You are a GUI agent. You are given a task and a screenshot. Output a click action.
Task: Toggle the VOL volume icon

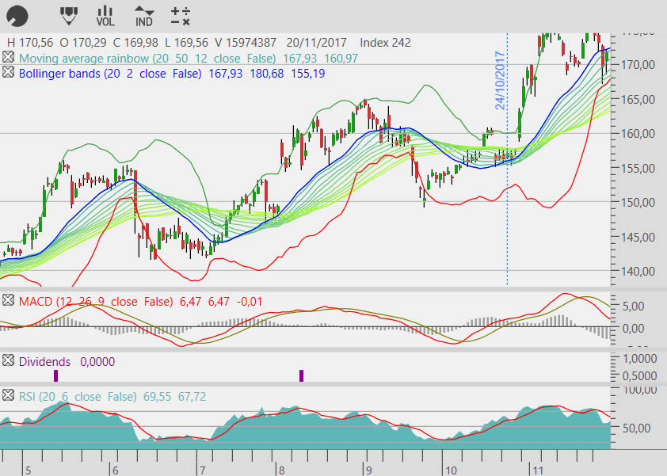point(105,14)
